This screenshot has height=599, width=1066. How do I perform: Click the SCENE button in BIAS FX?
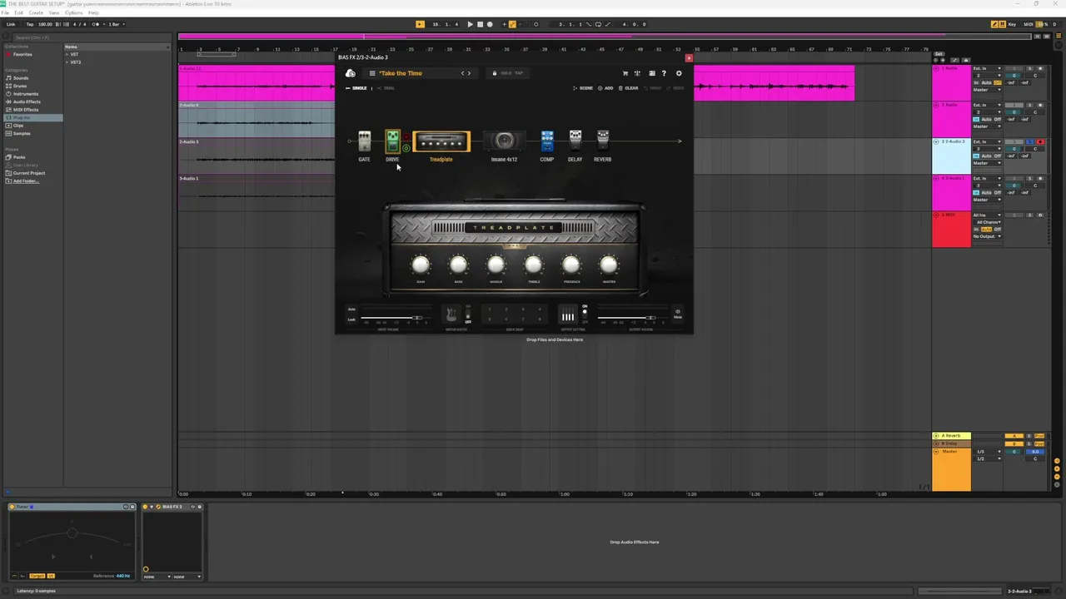pos(583,88)
